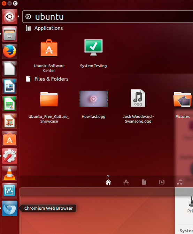Open Ubuntu_Free_Culture_Showcase folder
The width and height of the screenshot is (193, 234).
49,107
